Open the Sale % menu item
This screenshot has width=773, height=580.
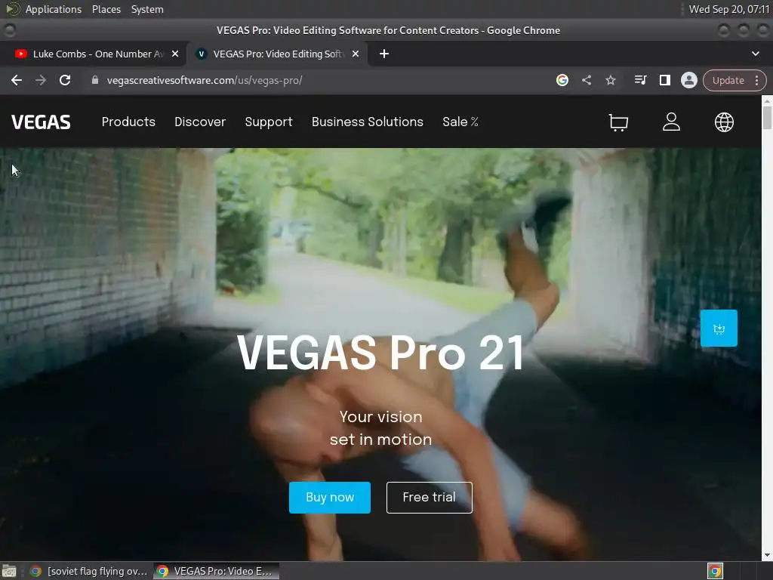tap(460, 122)
